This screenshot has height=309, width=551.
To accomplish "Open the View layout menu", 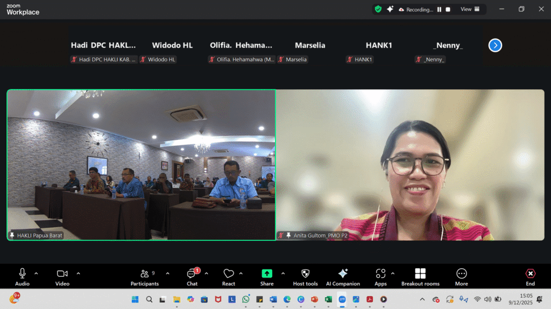I will (x=469, y=9).
